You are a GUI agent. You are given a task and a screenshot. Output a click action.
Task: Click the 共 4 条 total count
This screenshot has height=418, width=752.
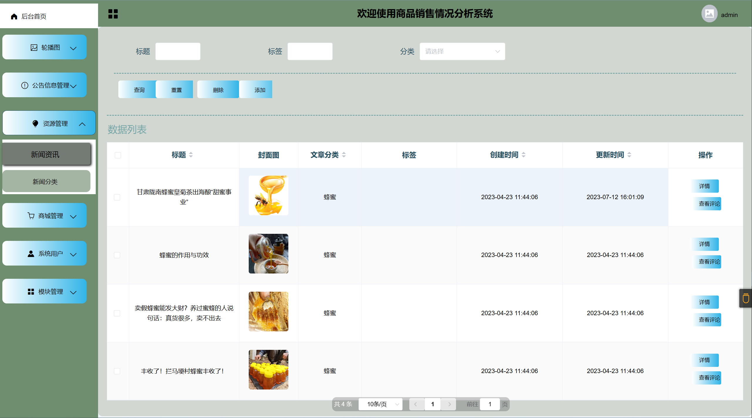pos(343,404)
